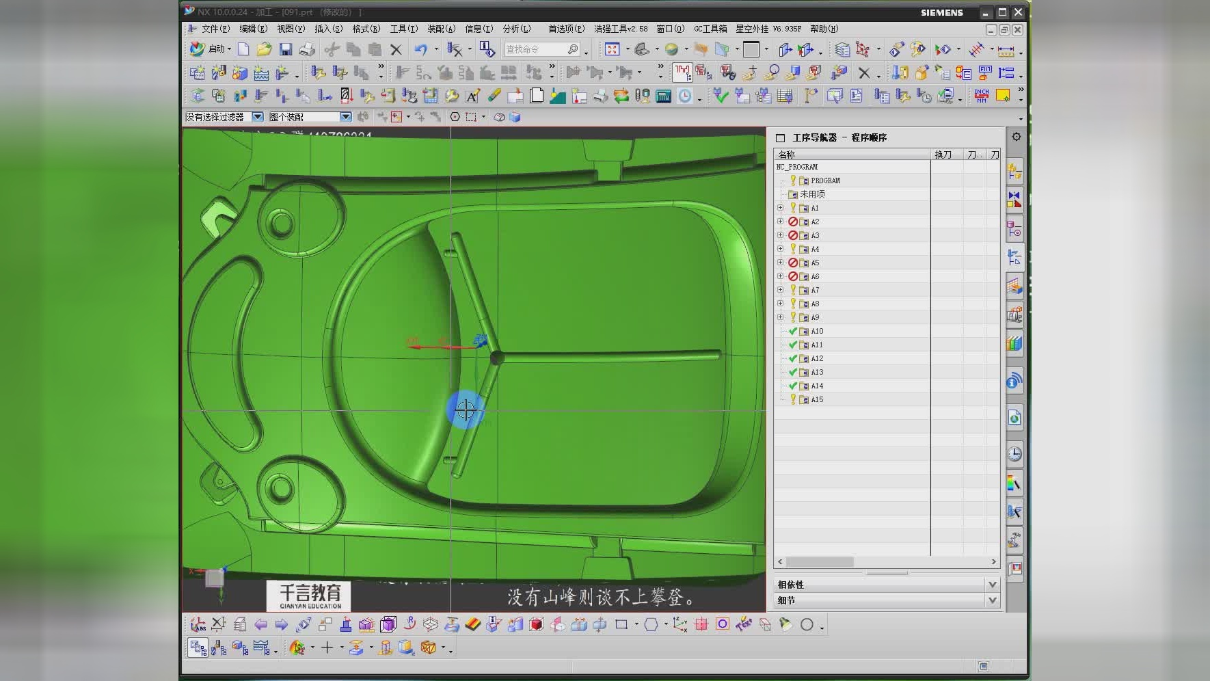
Task: Open the selection filter dropdown 没有选择过滤器
Action: [258, 117]
